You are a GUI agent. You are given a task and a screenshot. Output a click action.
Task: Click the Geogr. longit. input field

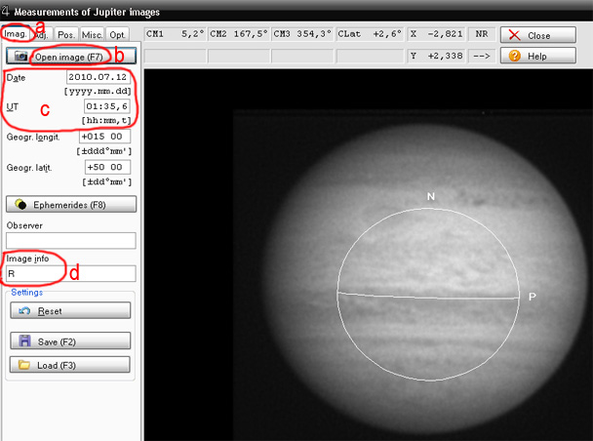(x=104, y=137)
